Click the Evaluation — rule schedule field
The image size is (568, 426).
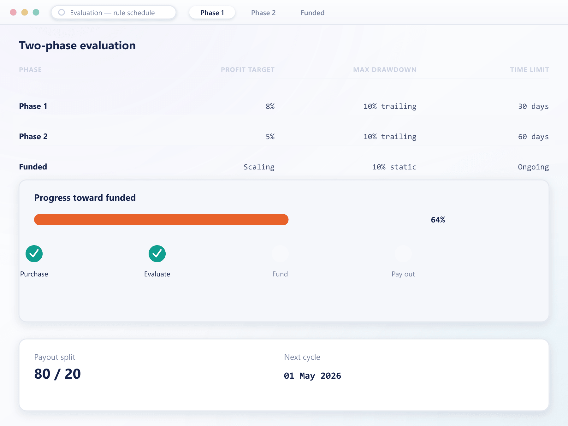[114, 13]
